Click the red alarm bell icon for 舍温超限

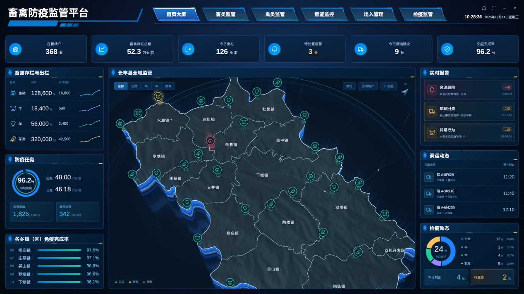[432, 90]
